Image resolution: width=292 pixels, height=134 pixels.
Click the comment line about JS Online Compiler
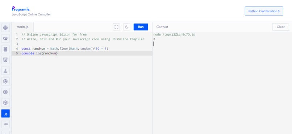pyautogui.click(x=83, y=39)
